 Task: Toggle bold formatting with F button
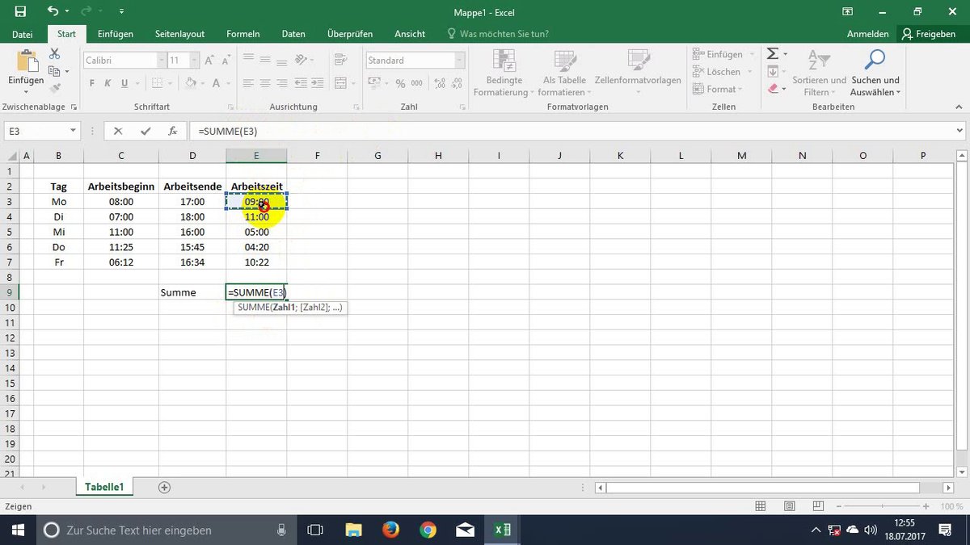pyautogui.click(x=91, y=83)
